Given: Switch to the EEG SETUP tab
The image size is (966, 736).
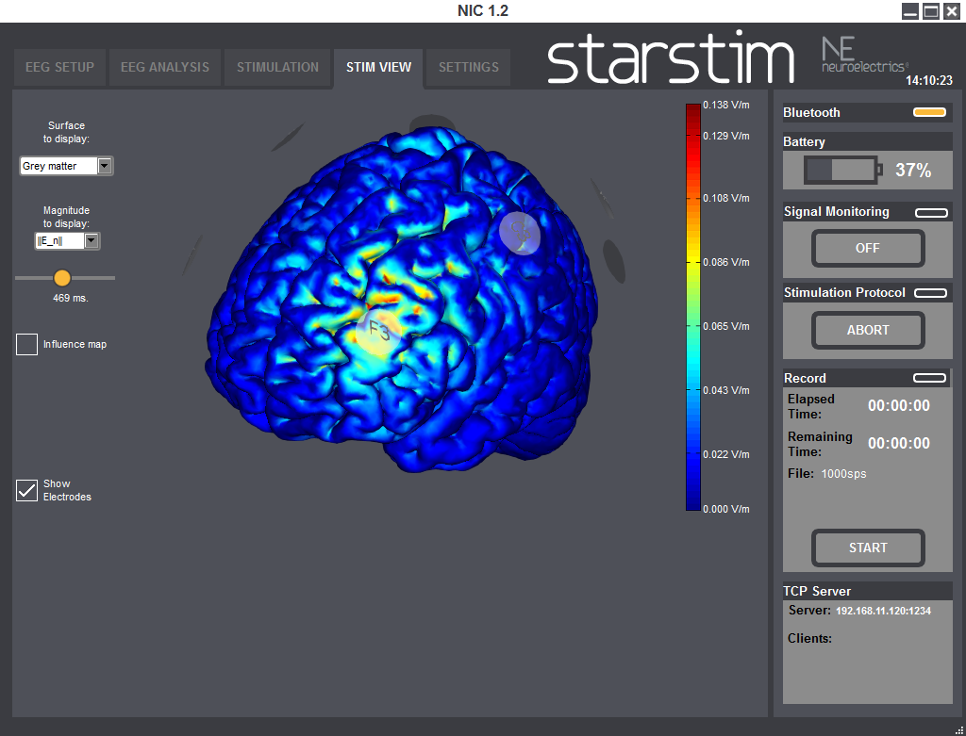Looking at the screenshot, I should (59, 67).
